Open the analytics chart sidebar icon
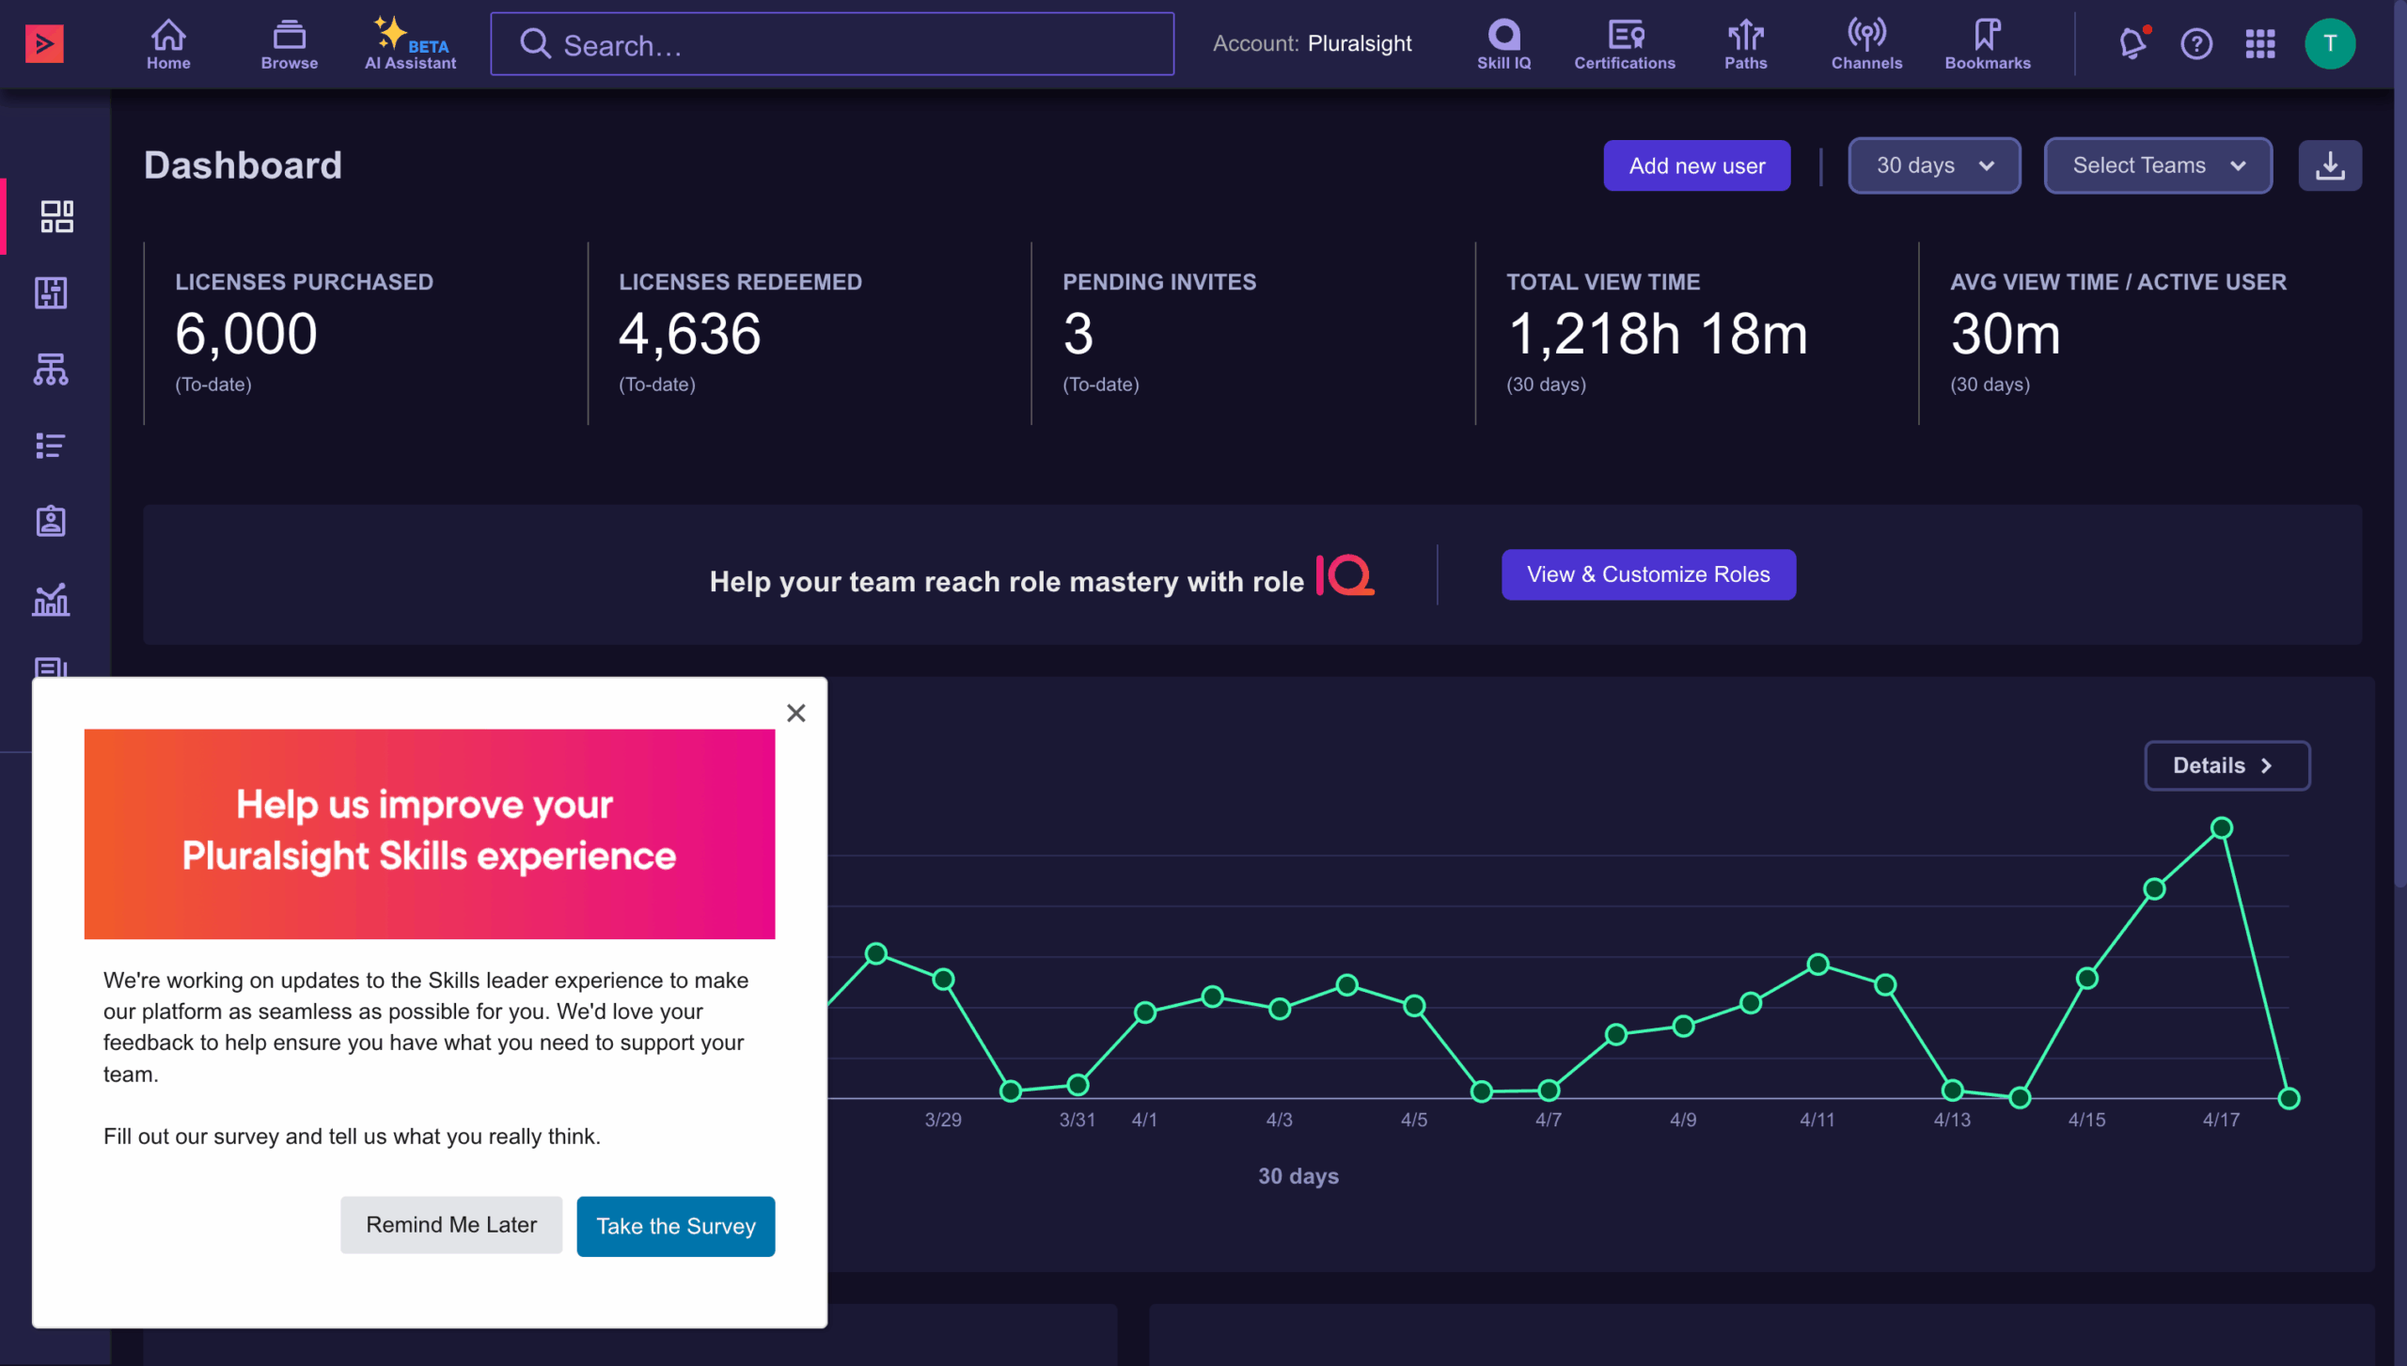Image resolution: width=2407 pixels, height=1366 pixels. pyautogui.click(x=51, y=599)
